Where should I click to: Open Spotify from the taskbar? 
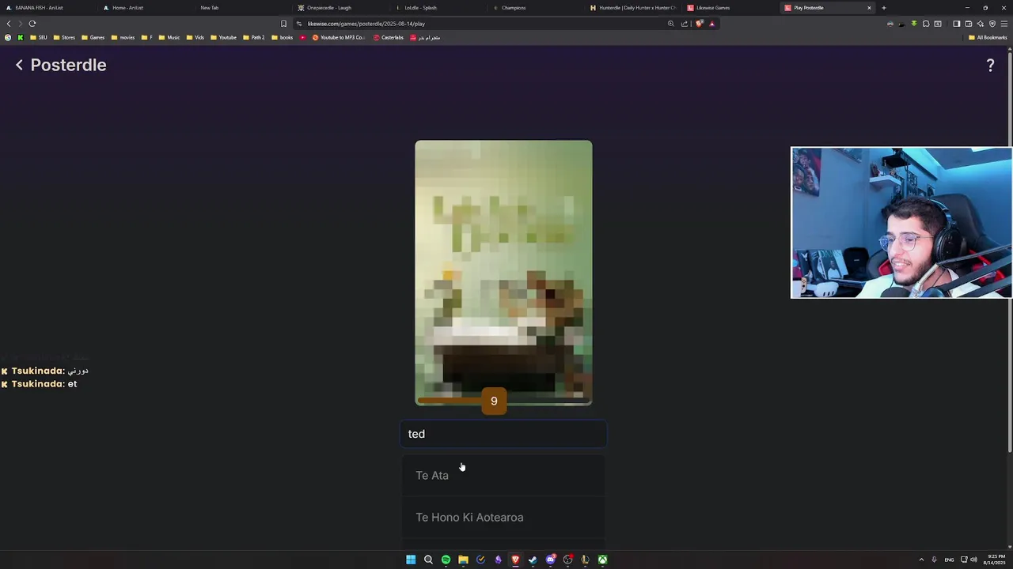click(446, 560)
